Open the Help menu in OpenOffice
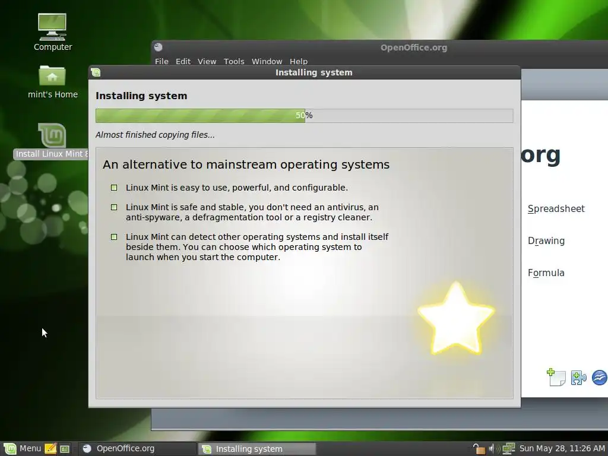608x456 pixels. (299, 61)
